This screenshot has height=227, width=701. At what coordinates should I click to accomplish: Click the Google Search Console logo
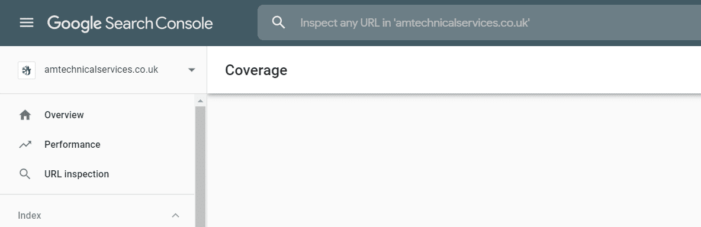coord(130,23)
